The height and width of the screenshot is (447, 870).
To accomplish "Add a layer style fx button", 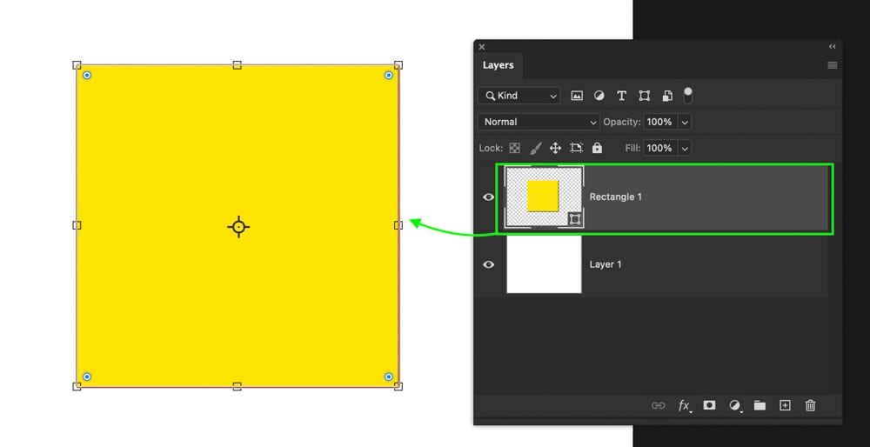I will pos(685,406).
